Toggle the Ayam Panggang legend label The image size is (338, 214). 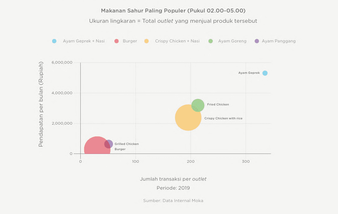click(x=279, y=41)
